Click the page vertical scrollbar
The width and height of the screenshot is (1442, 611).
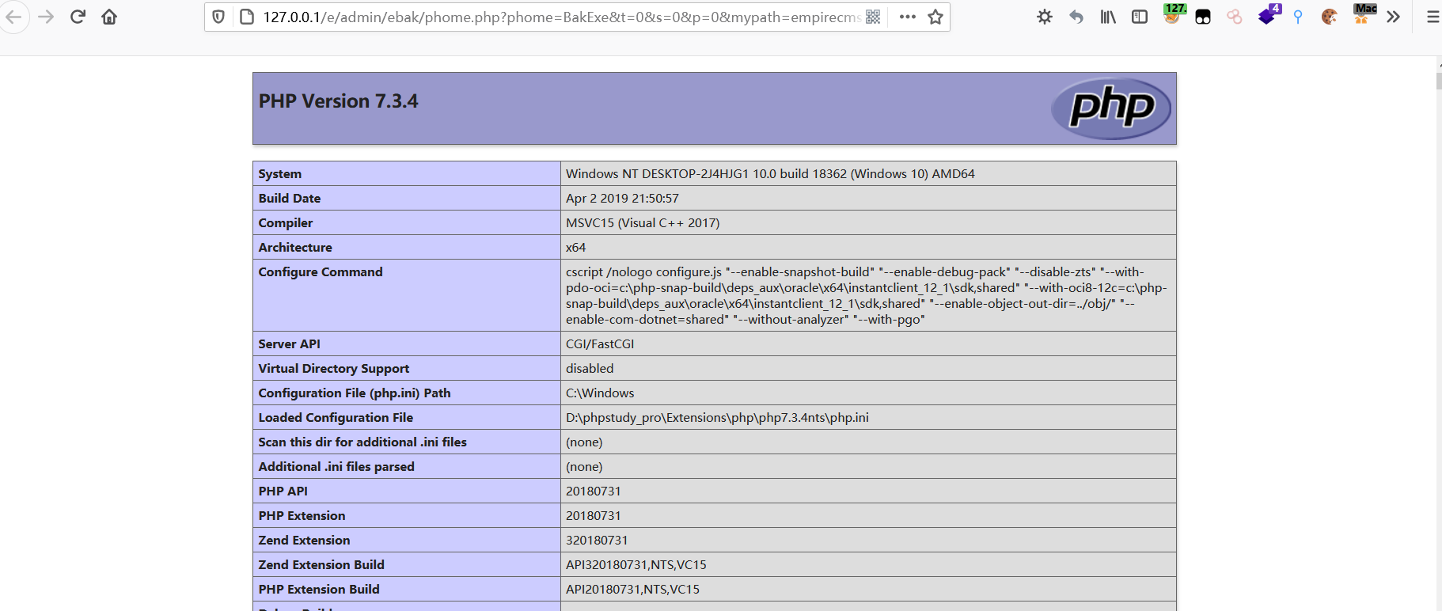1438,317
